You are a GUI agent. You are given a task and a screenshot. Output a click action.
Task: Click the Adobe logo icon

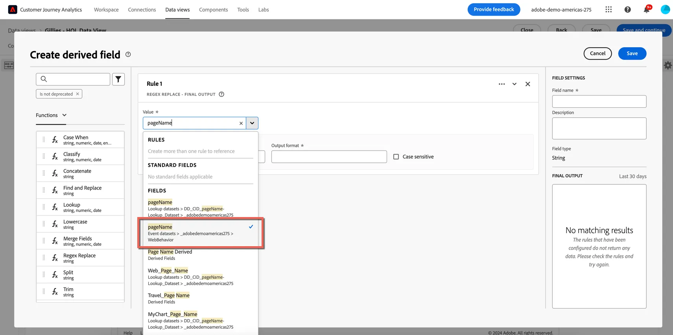[x=13, y=9]
